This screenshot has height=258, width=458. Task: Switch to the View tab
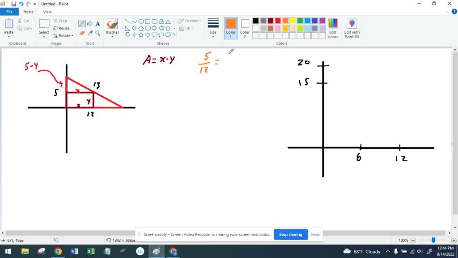point(47,12)
